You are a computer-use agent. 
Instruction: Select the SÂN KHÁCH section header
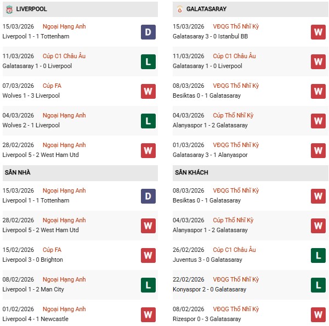pos(192,172)
